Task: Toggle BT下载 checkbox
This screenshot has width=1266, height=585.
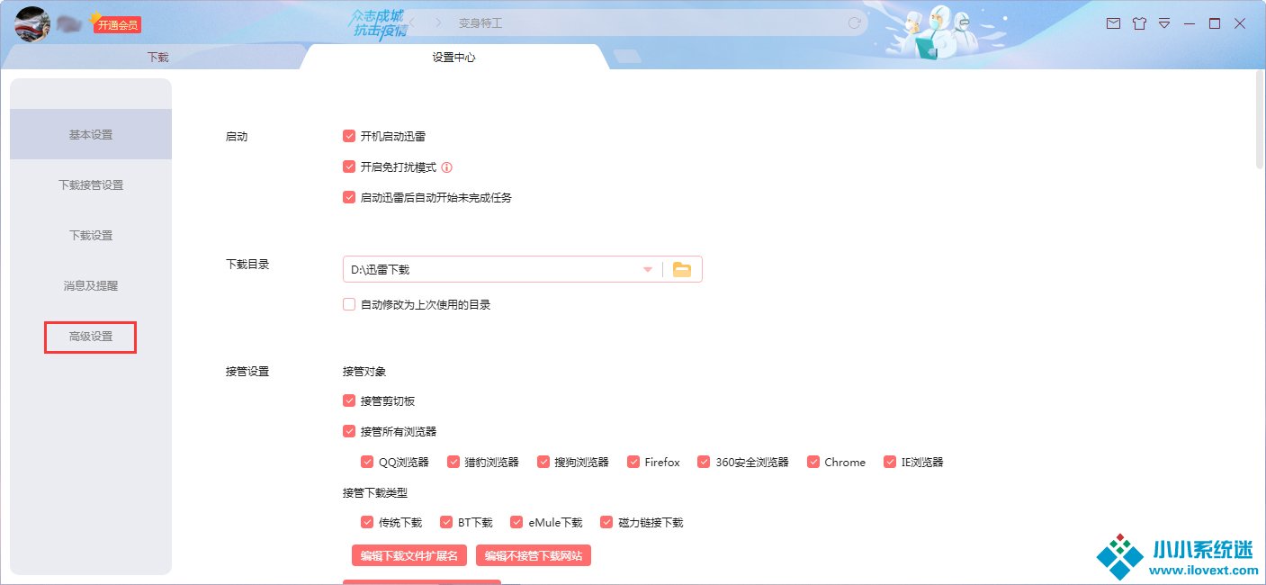Action: (x=446, y=522)
